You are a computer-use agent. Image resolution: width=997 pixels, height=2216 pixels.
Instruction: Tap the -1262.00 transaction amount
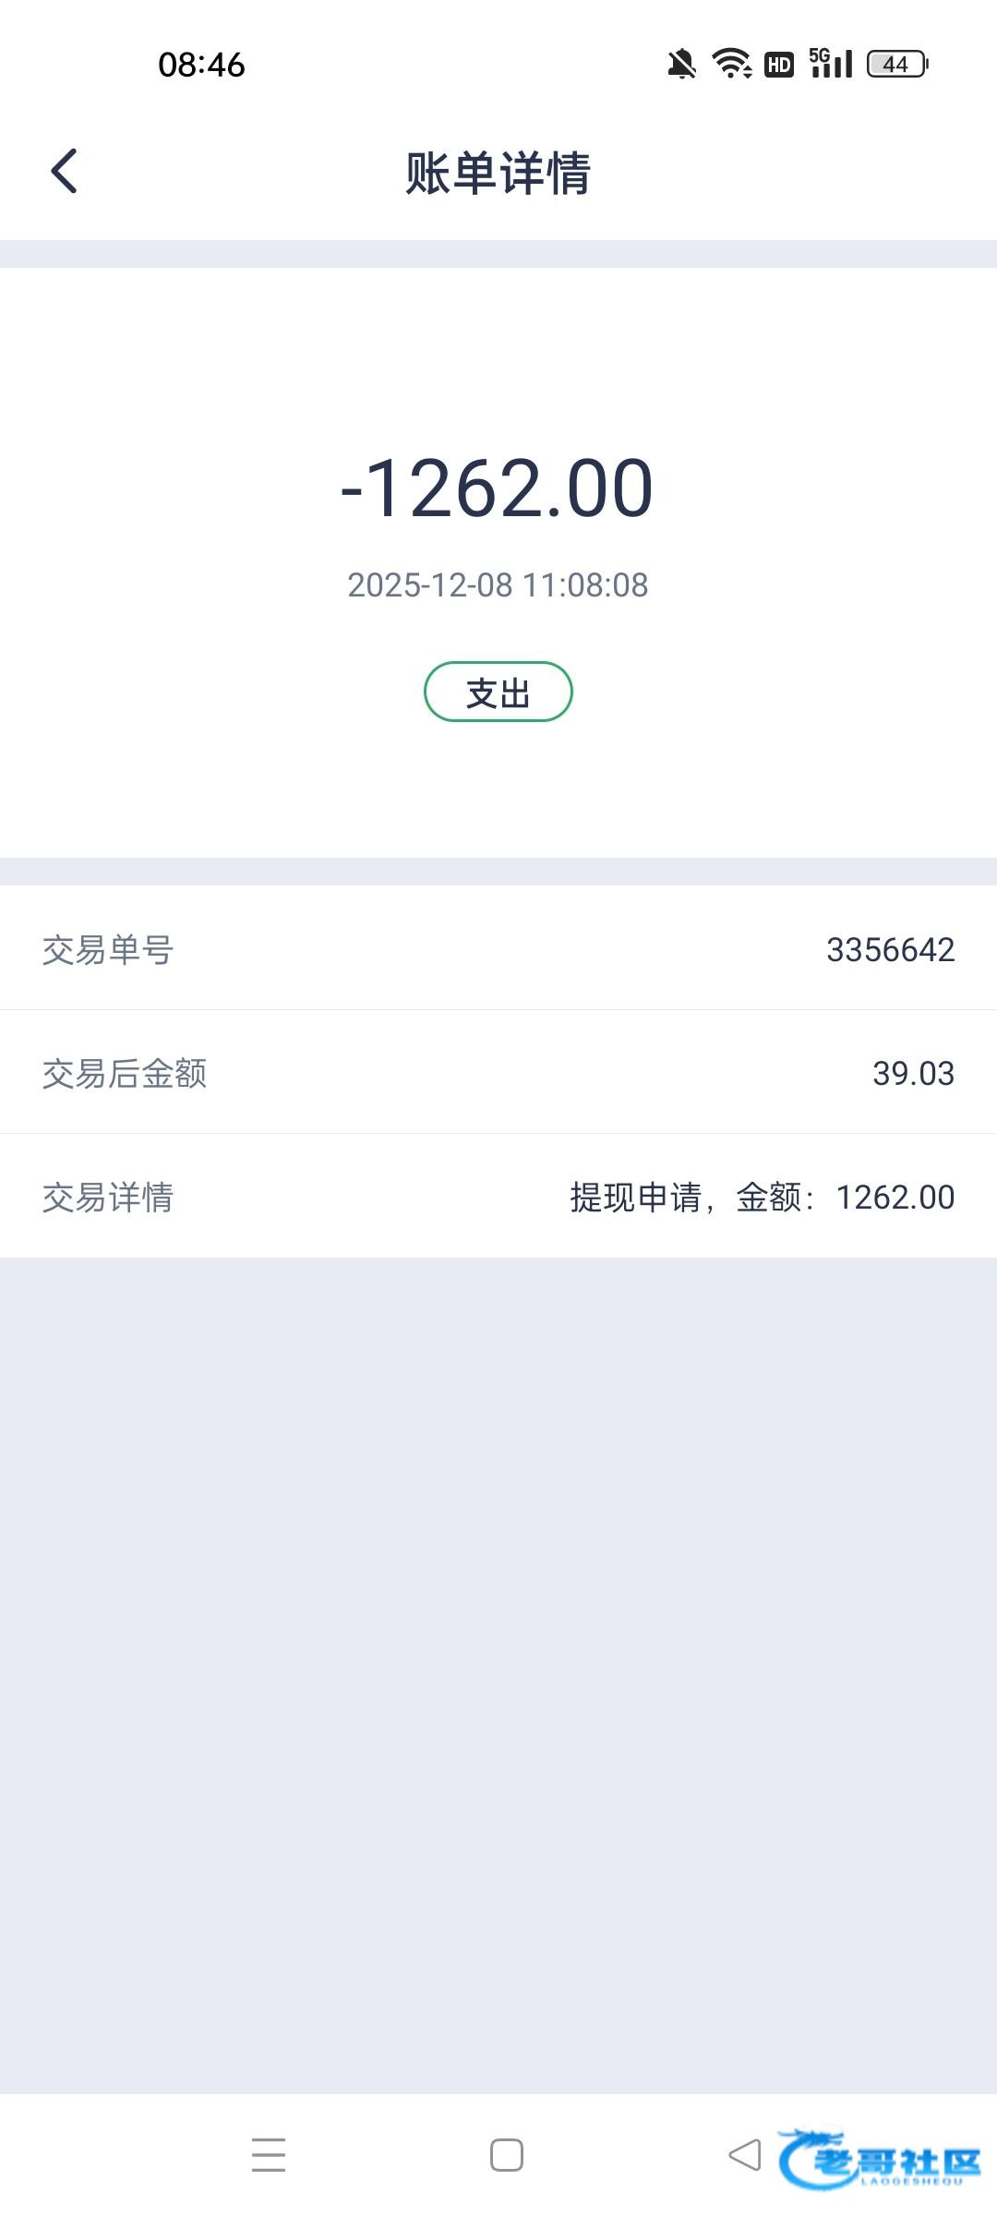click(498, 488)
